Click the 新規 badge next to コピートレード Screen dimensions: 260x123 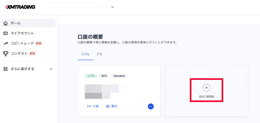[39, 43]
